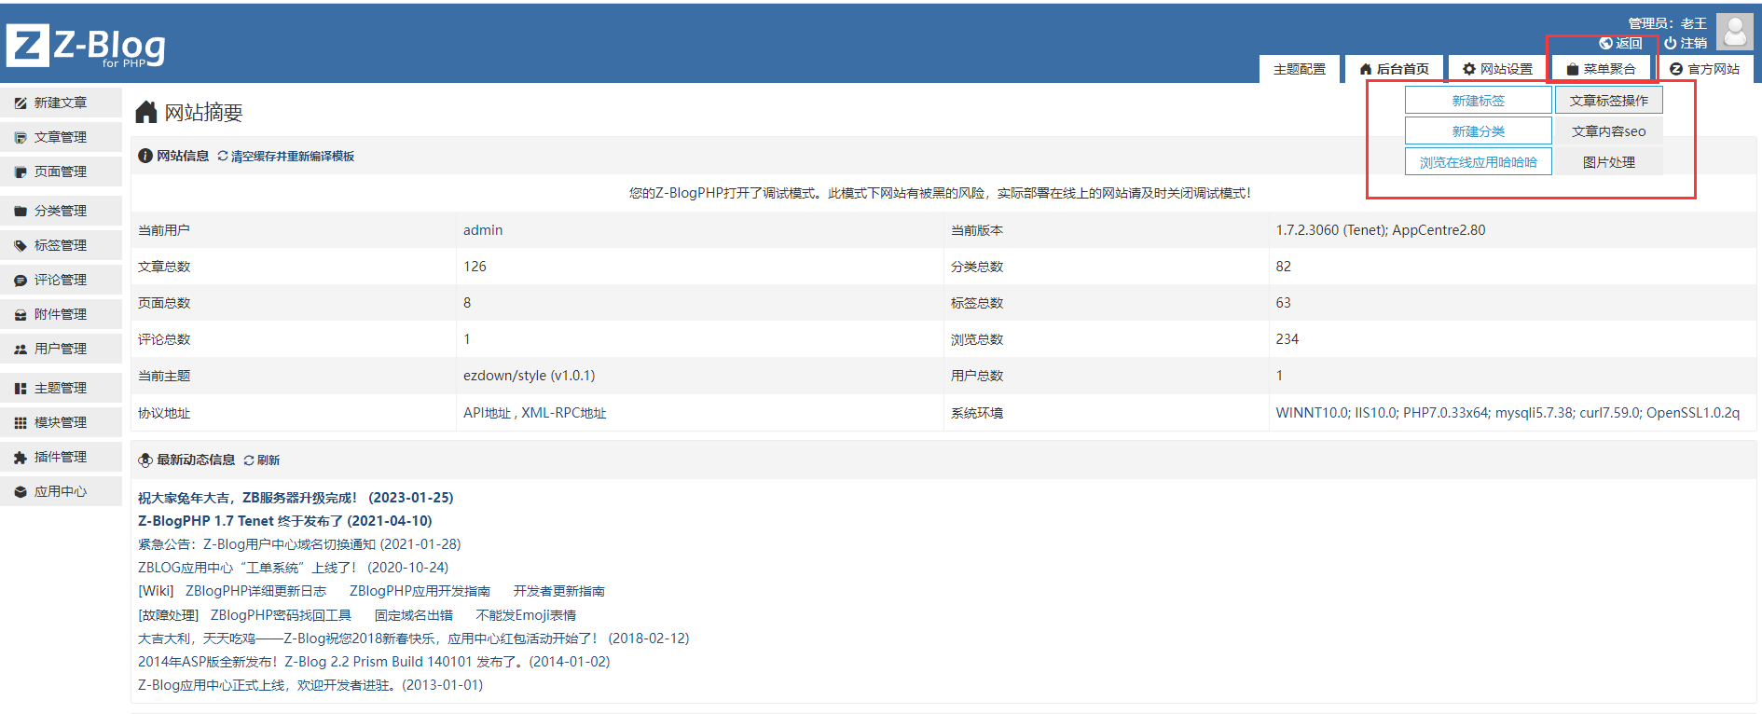The width and height of the screenshot is (1762, 714).
Task: Click the pencil icon beside 新建文章
Action: coord(21,103)
